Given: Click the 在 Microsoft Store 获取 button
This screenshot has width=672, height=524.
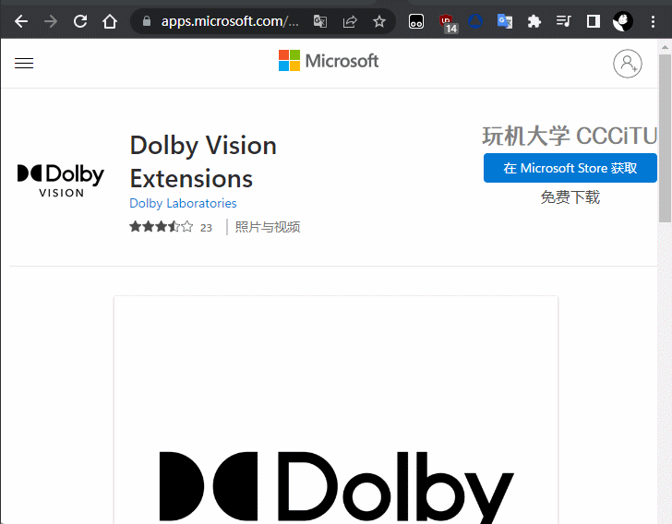Looking at the screenshot, I should point(570,168).
